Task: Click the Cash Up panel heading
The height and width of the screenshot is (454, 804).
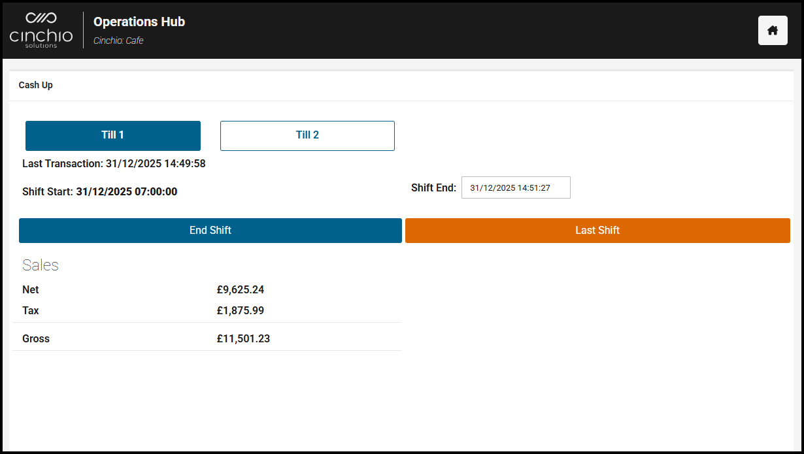Action: point(36,85)
